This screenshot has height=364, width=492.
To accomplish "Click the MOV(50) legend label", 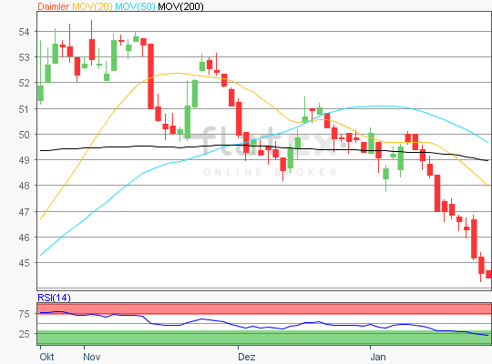I will pyautogui.click(x=135, y=6).
